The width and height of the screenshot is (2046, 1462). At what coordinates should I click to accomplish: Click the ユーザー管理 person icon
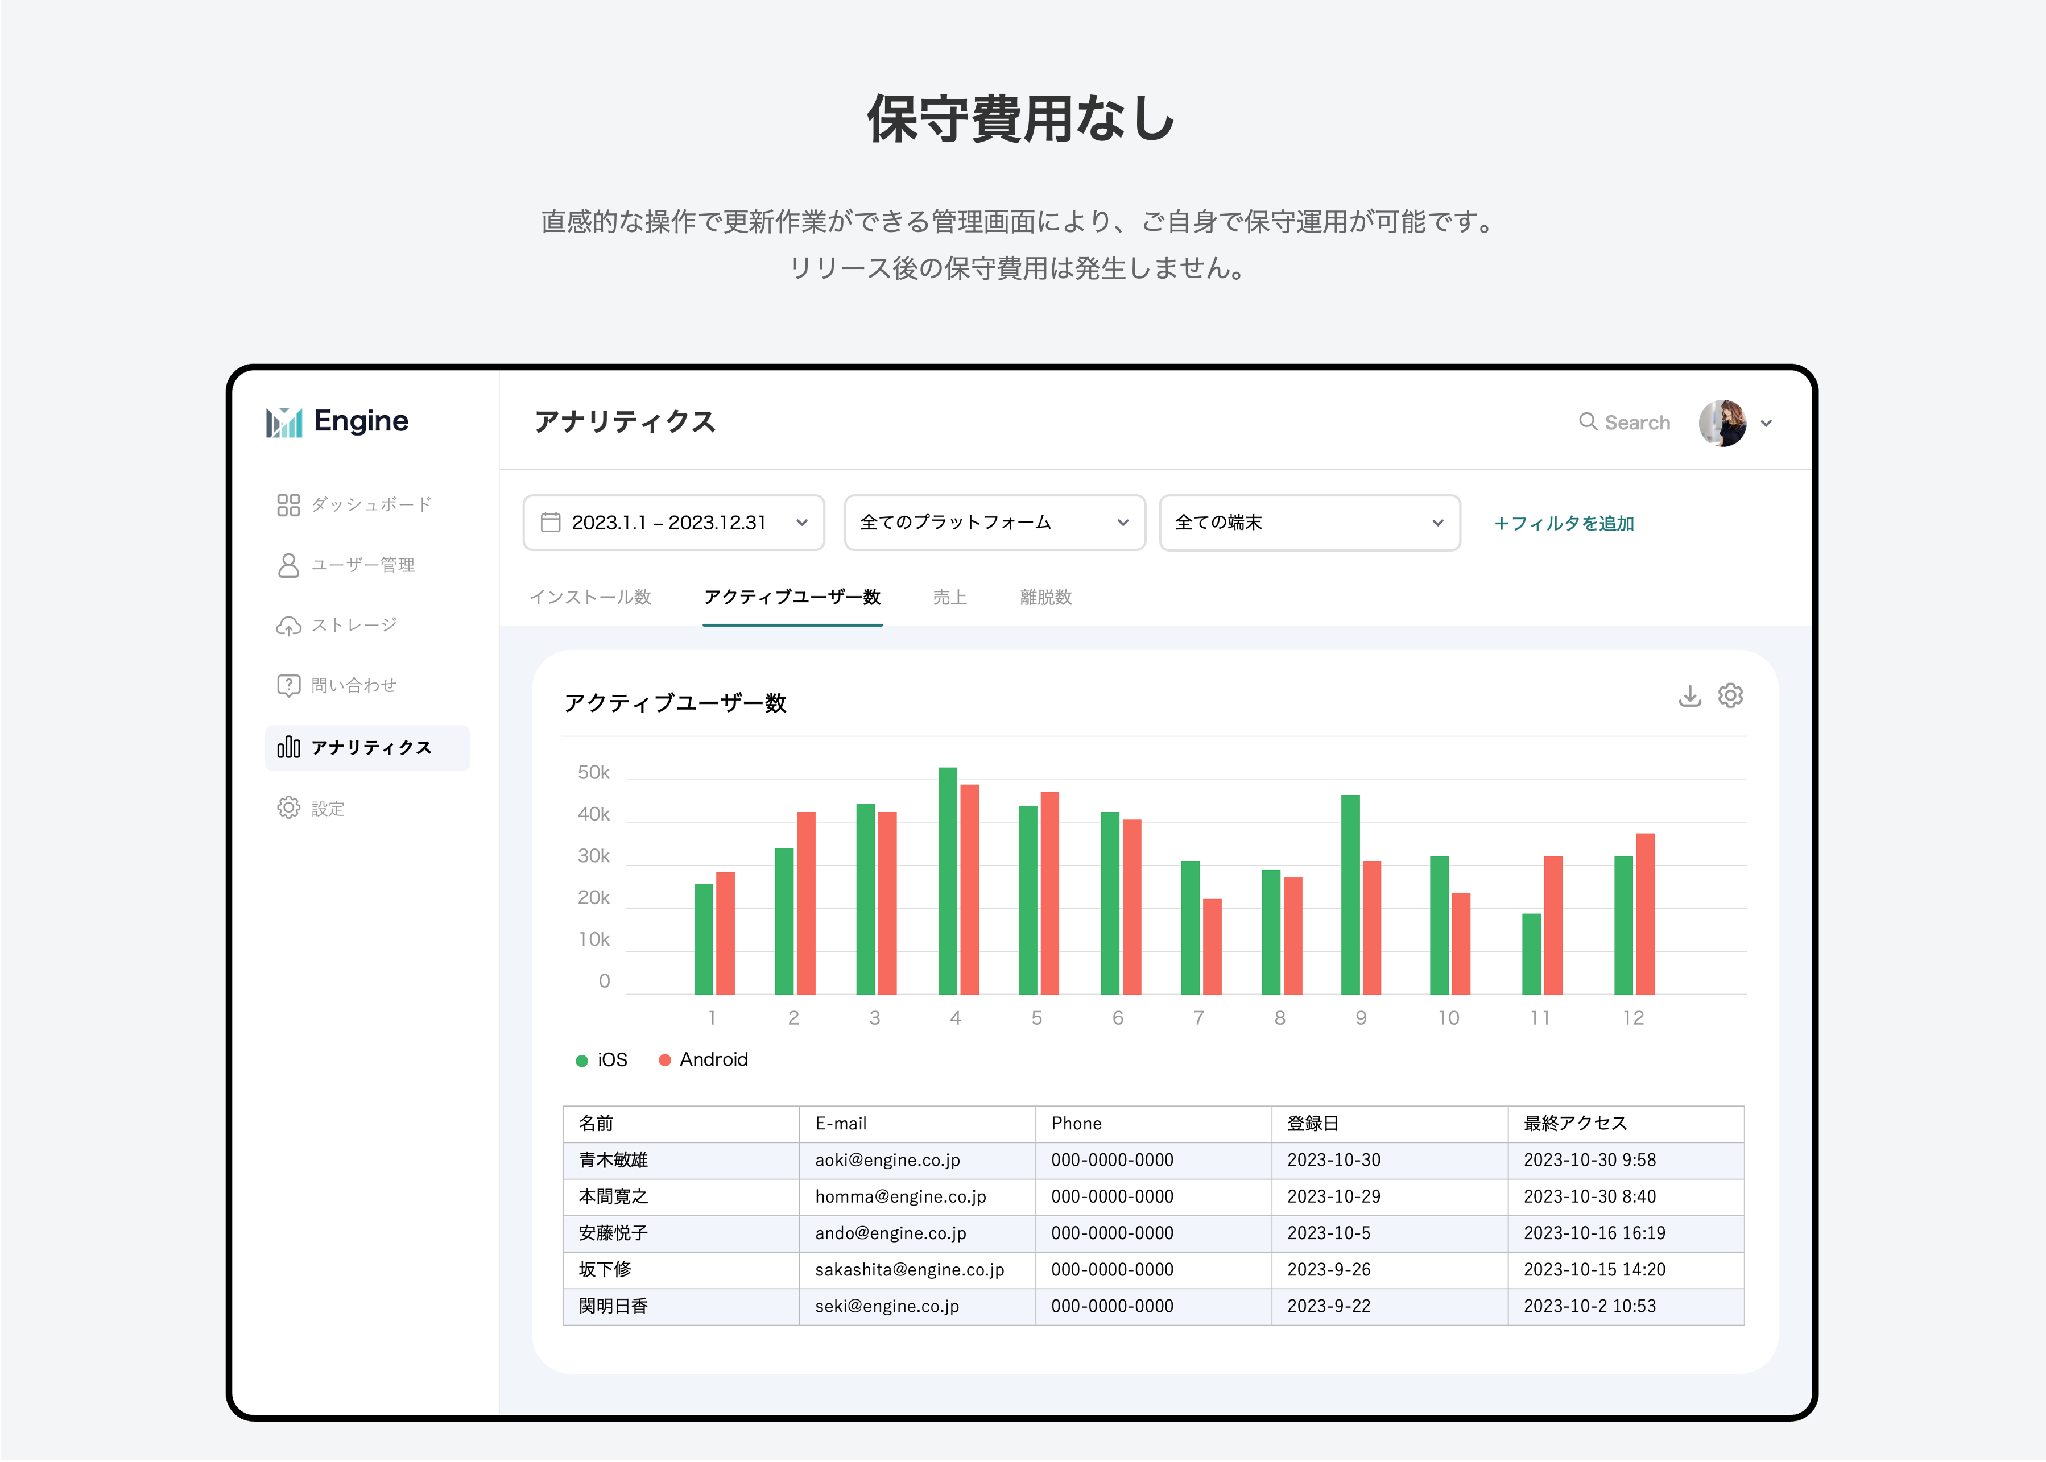coord(288,565)
